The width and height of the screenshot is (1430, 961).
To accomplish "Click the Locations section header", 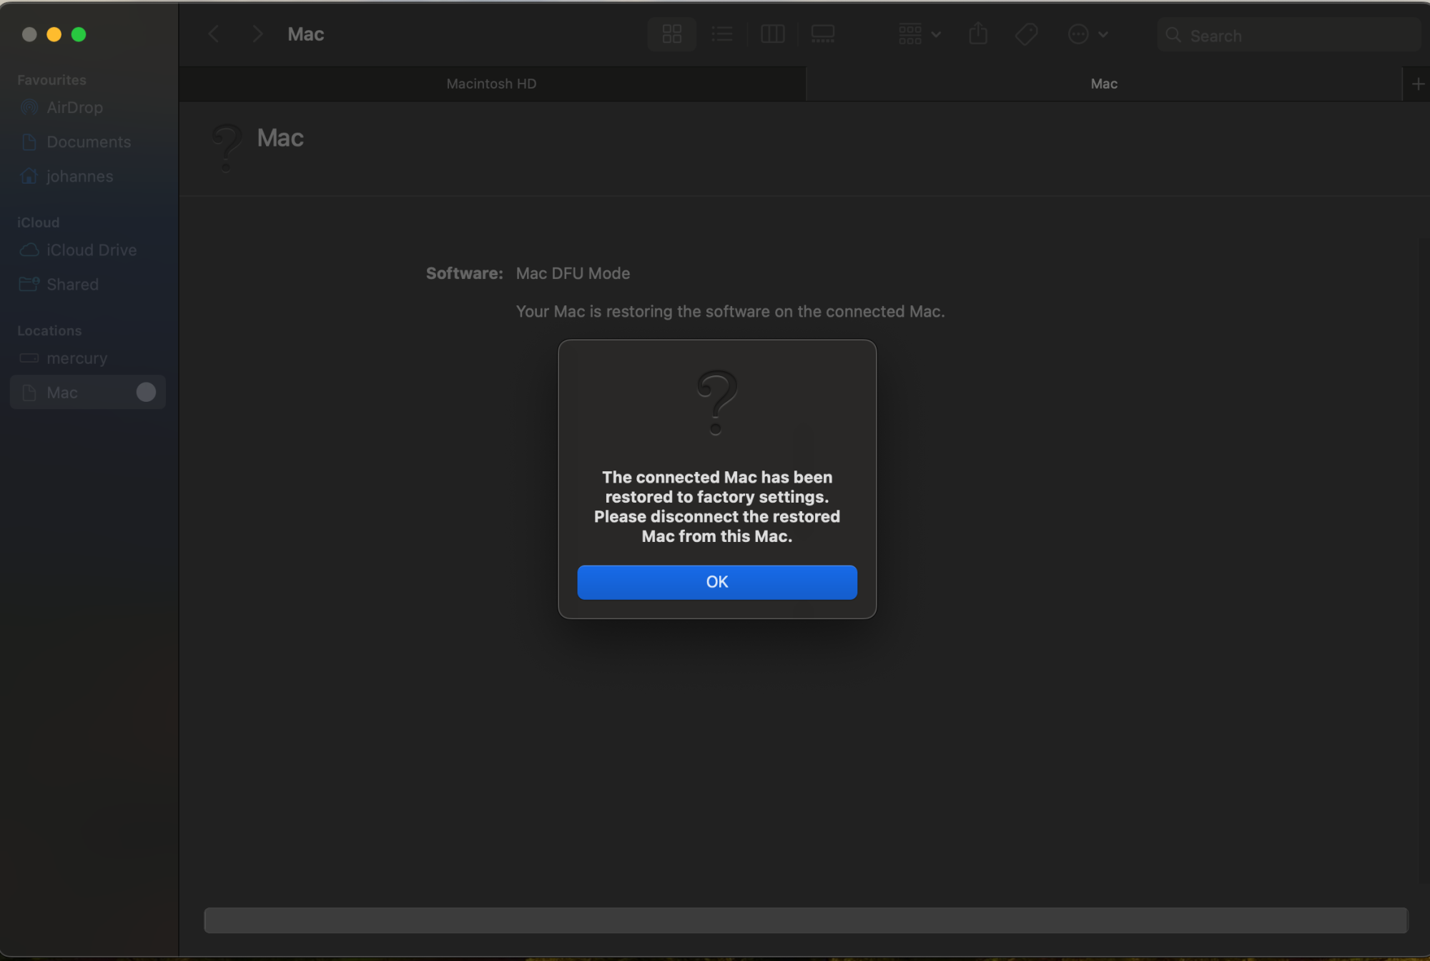I will click(49, 330).
